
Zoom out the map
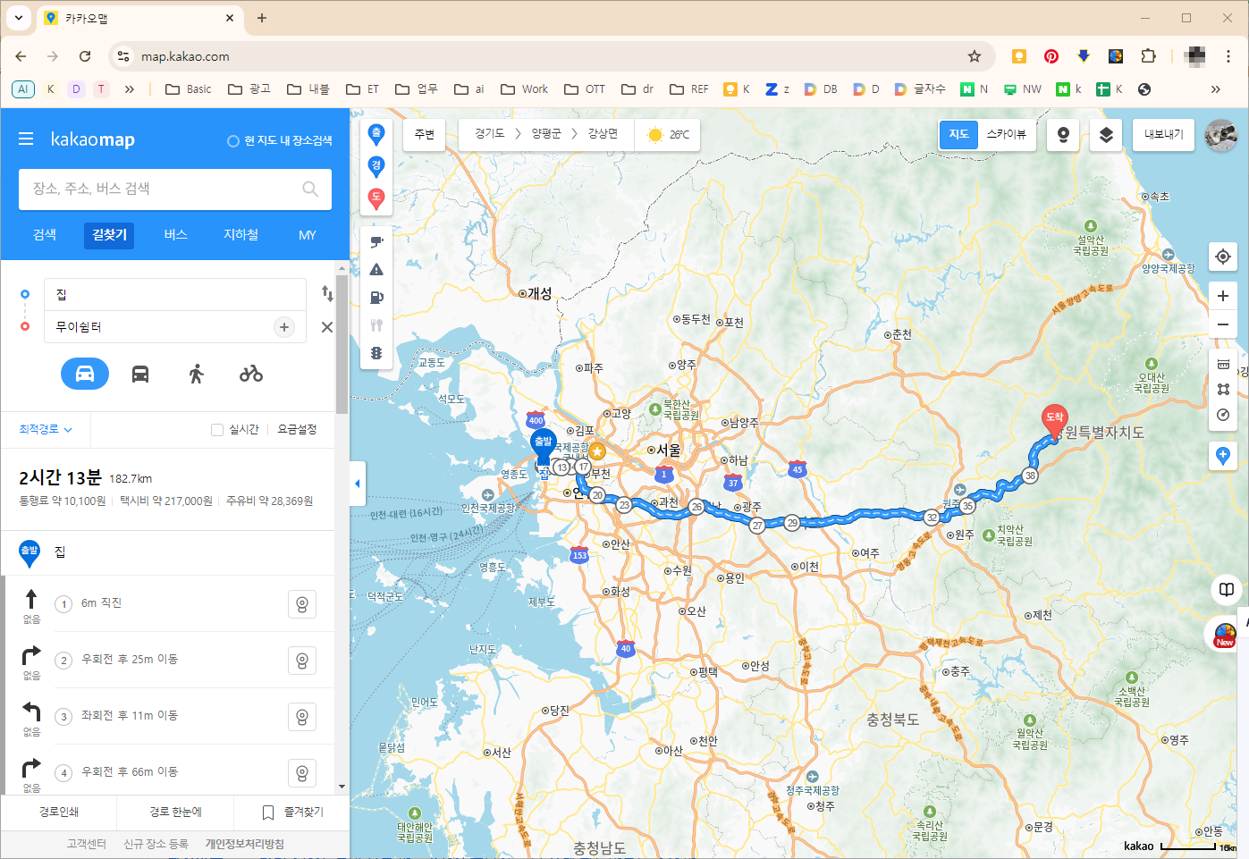tap(1223, 324)
